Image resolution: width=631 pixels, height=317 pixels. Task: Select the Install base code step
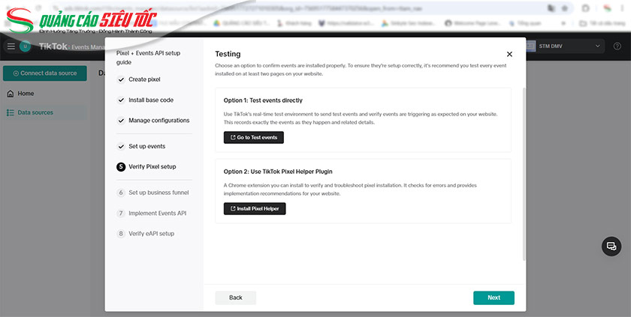pos(150,100)
